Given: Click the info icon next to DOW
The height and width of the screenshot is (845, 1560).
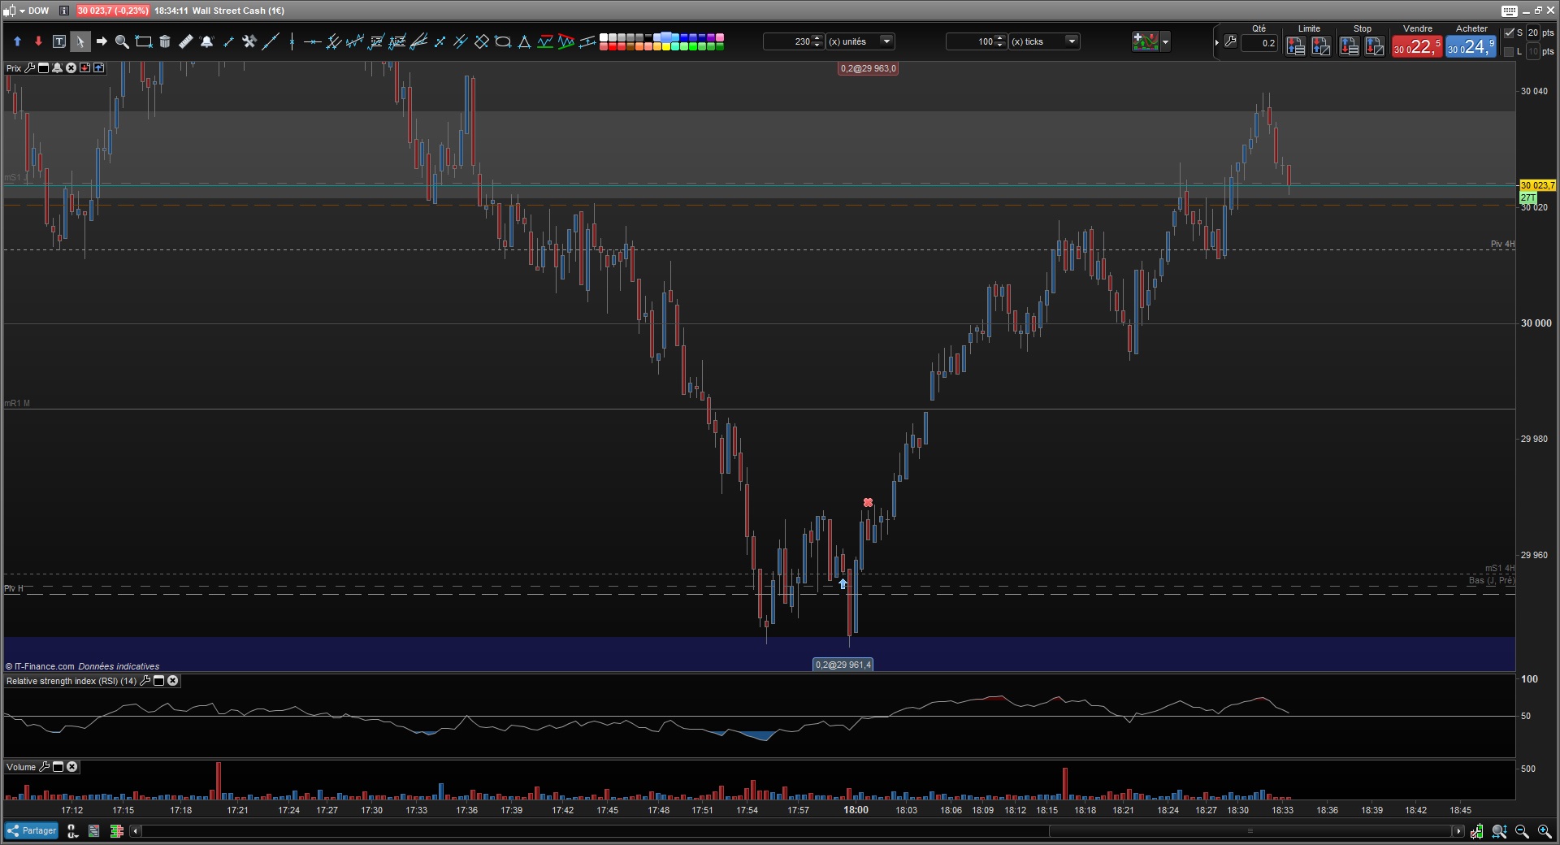Looking at the screenshot, I should click(64, 11).
